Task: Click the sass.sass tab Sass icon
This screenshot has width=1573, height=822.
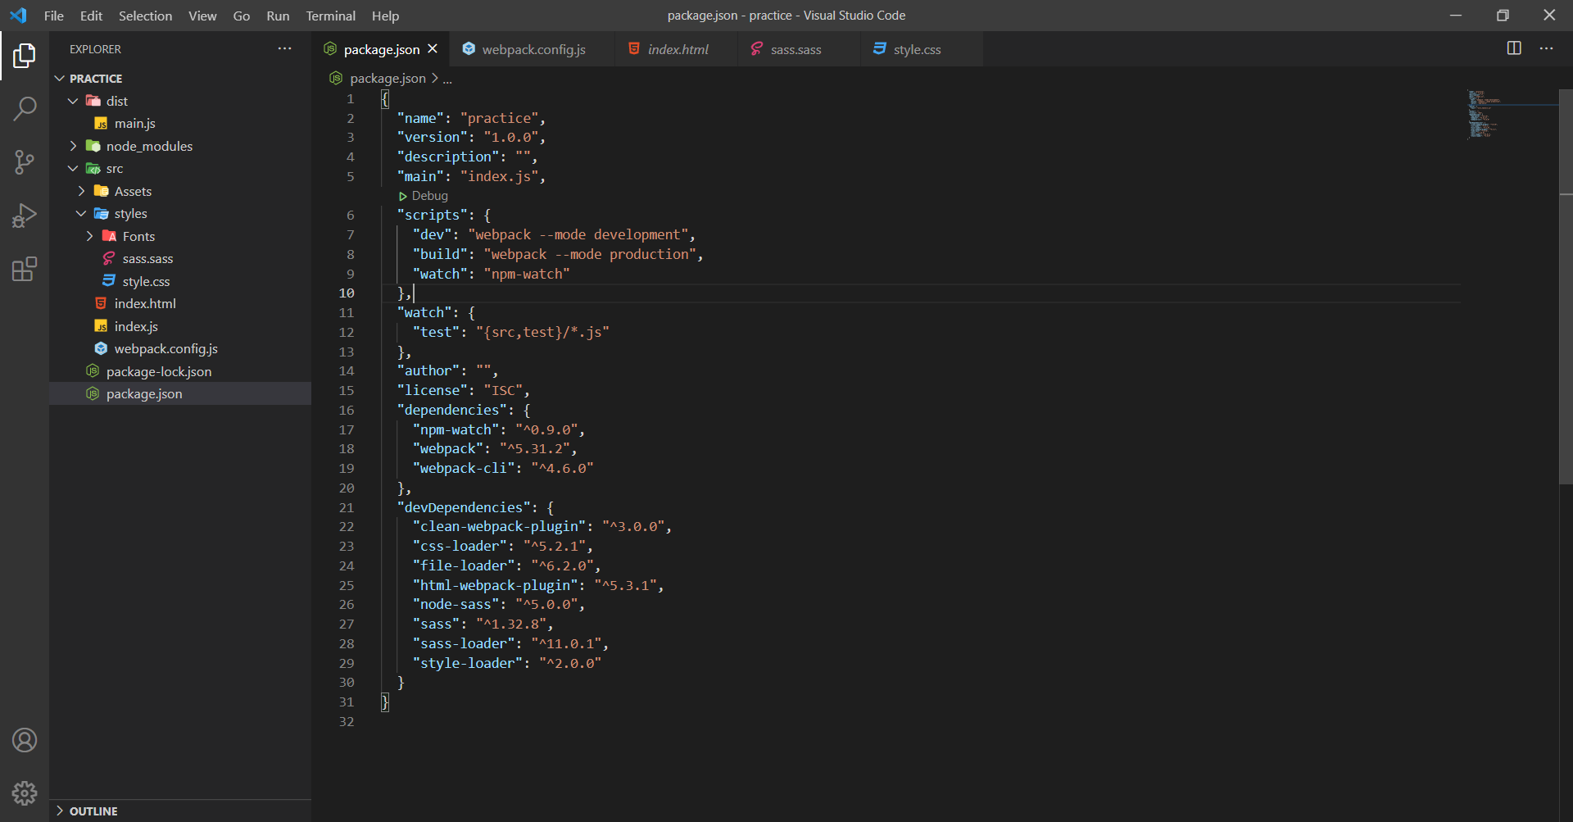Action: [757, 49]
